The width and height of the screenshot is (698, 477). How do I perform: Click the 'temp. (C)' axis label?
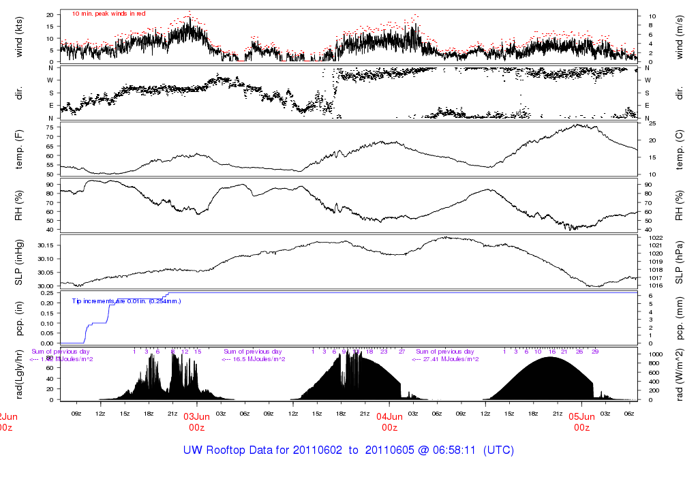coord(680,149)
